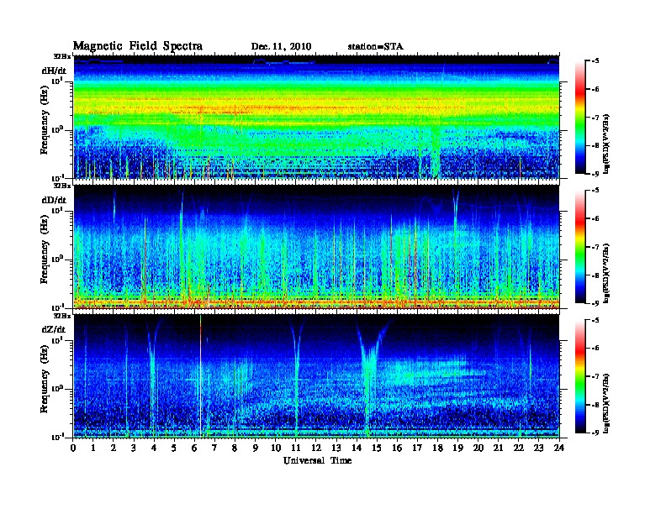Click the 10⁰ frequency tick of the dZ/dt panel
This screenshot has height=514, width=666.
[x=57, y=388]
